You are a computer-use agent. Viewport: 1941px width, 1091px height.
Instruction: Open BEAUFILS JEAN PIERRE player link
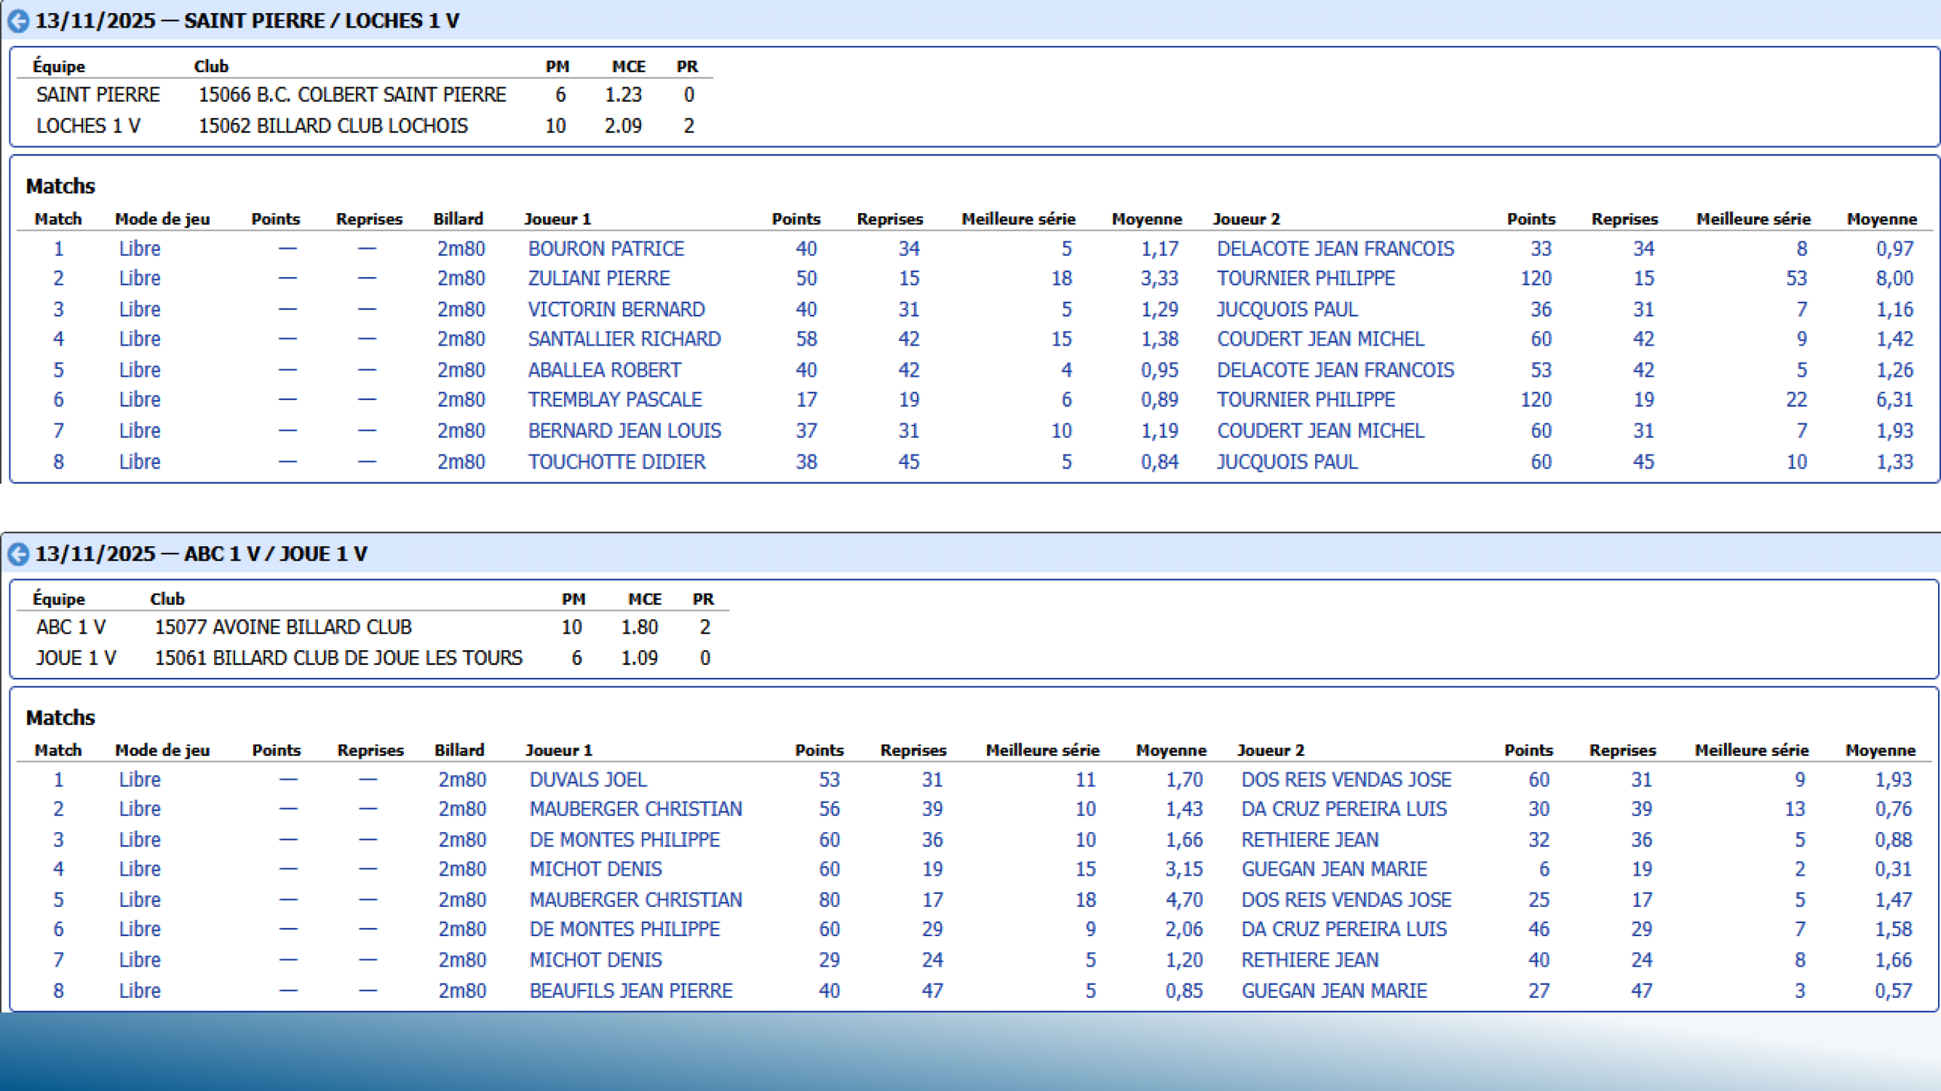point(631,990)
